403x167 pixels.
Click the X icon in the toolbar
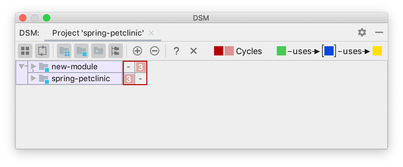pos(194,51)
